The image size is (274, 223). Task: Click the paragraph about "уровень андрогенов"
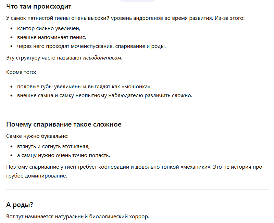click(125, 18)
